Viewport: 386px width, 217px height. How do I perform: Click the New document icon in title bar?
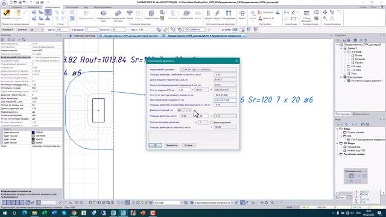pos(11,2)
